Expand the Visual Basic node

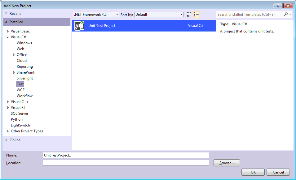pos(8,31)
